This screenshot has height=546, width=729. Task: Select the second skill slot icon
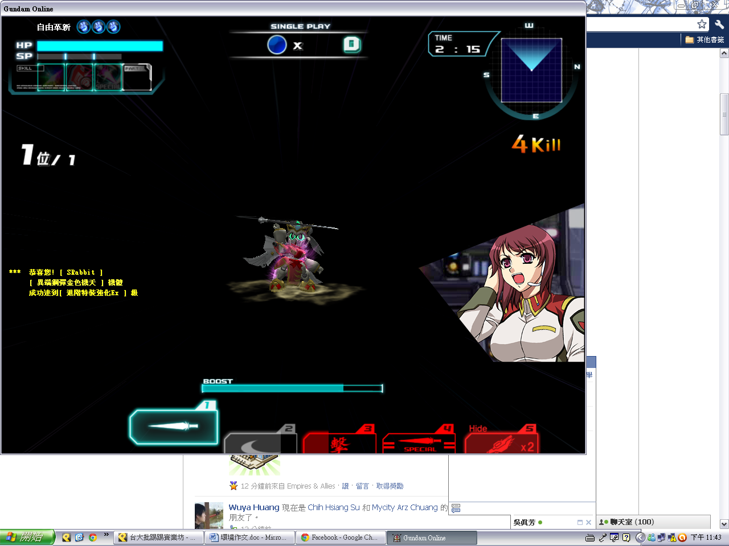coord(80,77)
